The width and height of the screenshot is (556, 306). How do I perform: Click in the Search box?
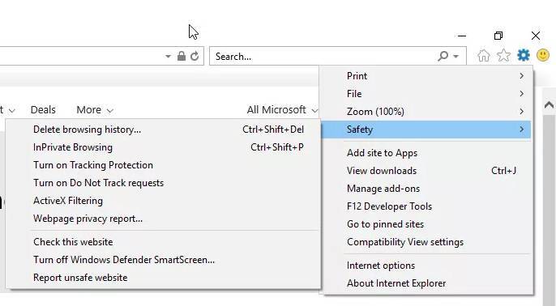(324, 57)
